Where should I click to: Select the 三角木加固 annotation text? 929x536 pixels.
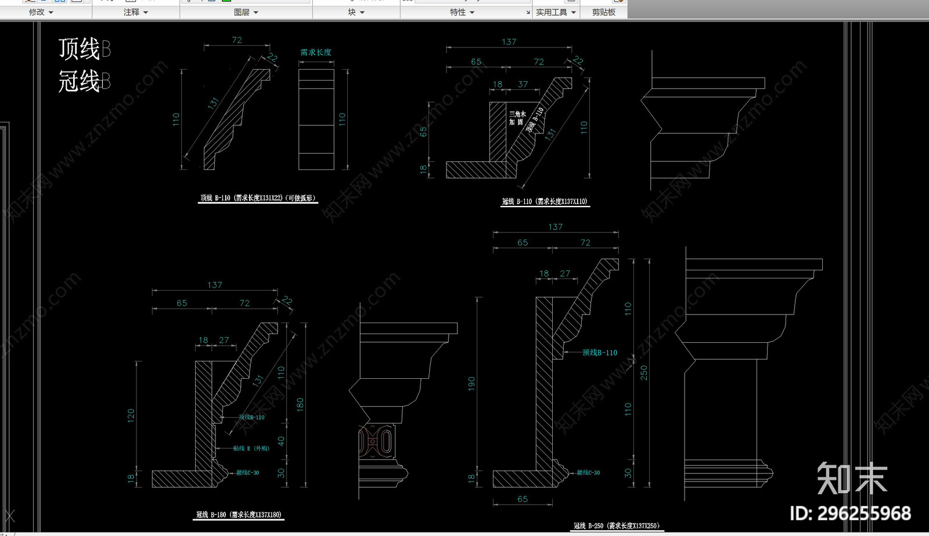pos(517,118)
